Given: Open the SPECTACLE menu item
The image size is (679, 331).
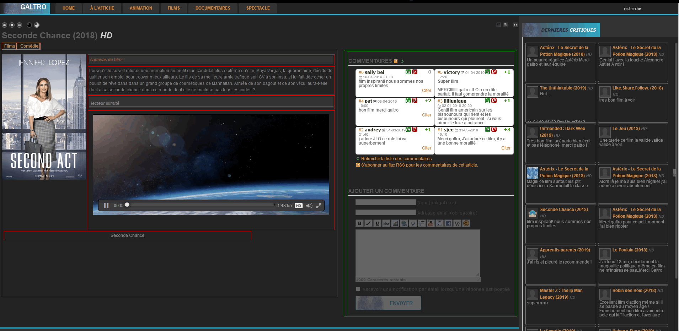Looking at the screenshot, I should coord(258,8).
